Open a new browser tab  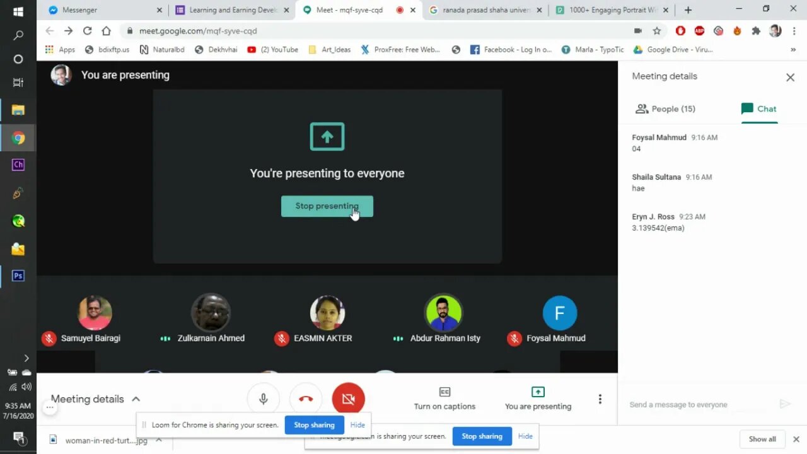[x=688, y=10]
